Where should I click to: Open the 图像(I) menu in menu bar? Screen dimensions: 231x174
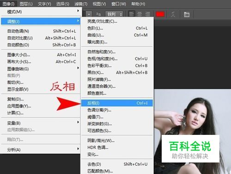(x=9, y=4)
